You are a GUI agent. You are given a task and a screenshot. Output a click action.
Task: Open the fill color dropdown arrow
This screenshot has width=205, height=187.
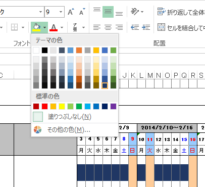44,27
